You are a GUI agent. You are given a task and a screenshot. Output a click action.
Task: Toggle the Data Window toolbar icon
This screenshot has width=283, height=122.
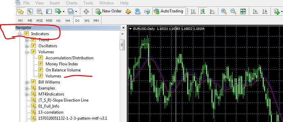[30, 11]
